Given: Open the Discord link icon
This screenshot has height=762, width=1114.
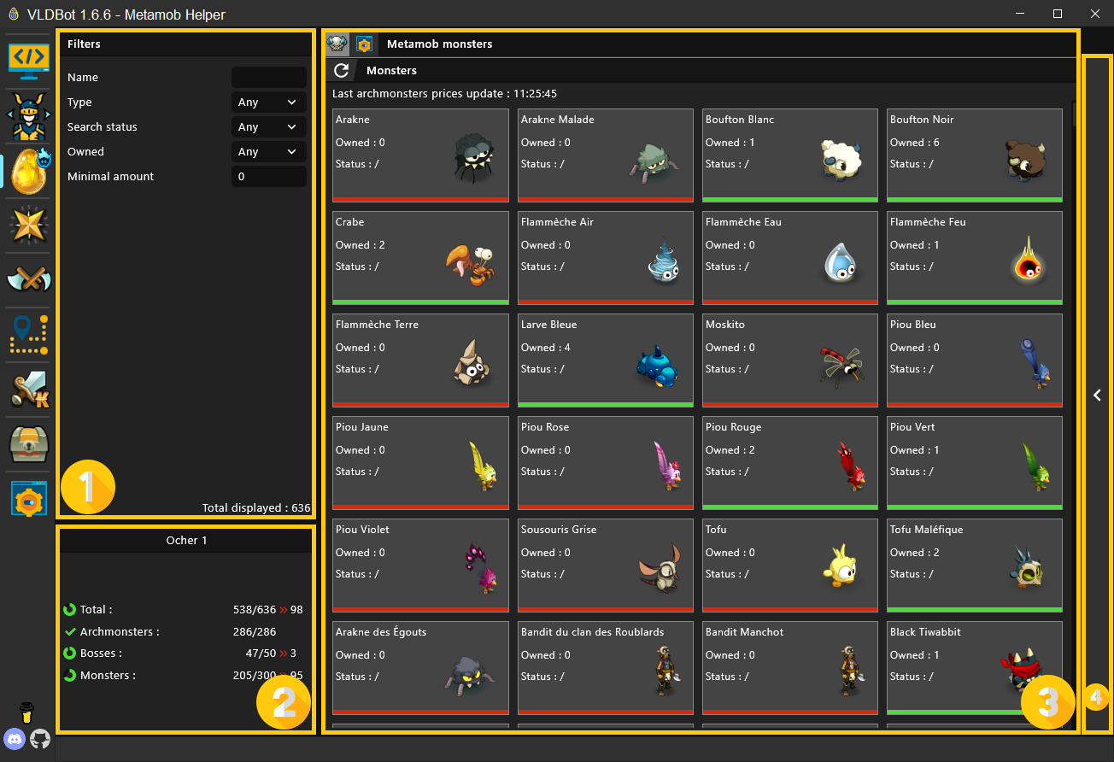Looking at the screenshot, I should [x=15, y=739].
